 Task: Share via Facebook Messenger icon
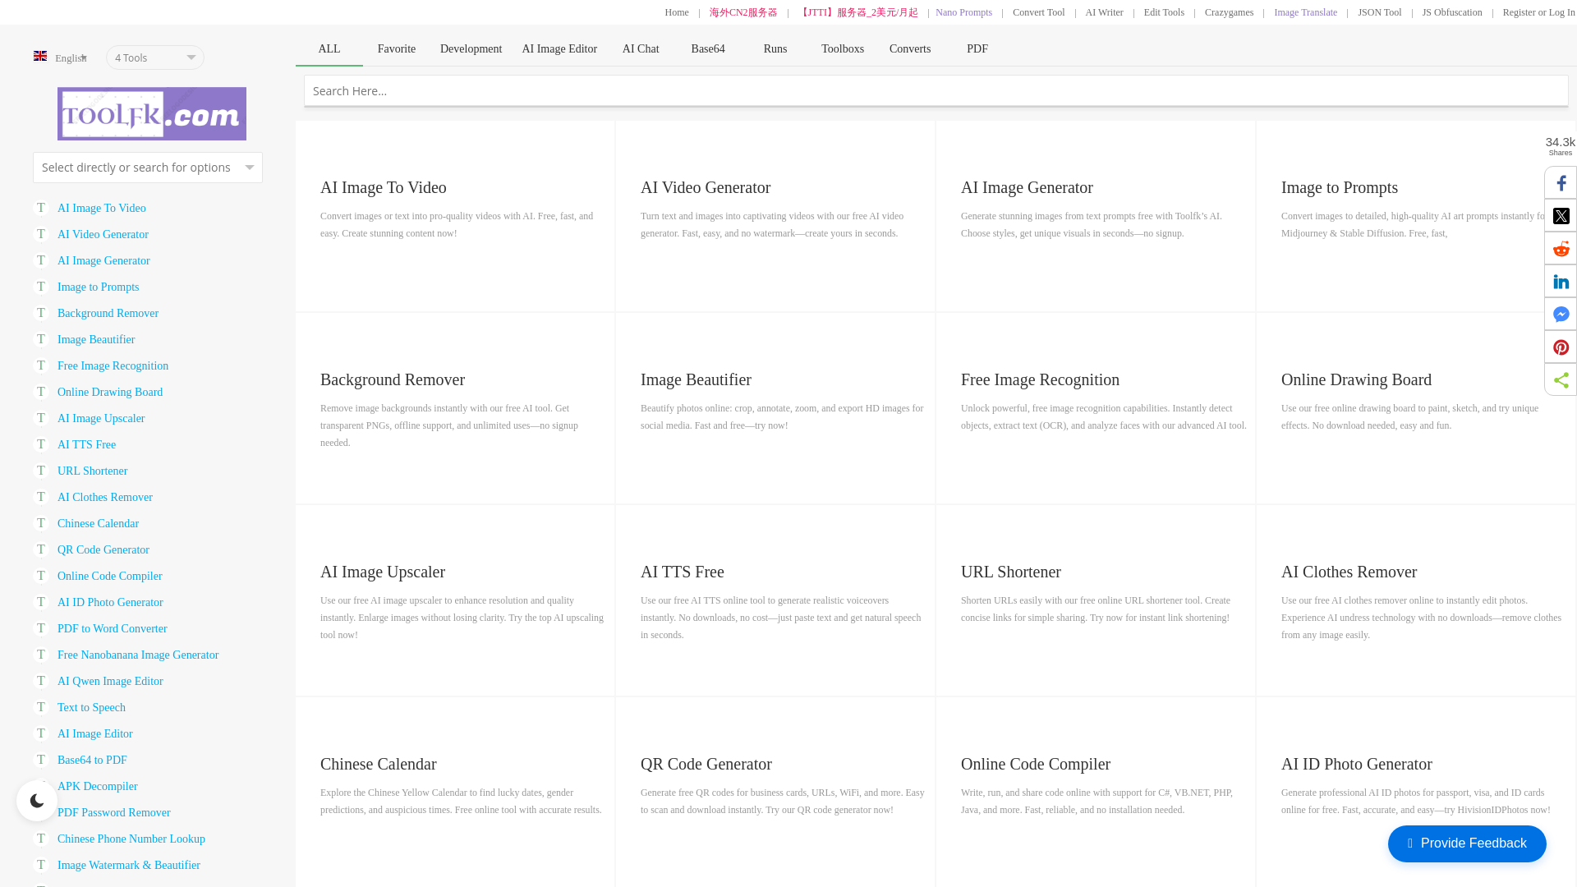1561,315
